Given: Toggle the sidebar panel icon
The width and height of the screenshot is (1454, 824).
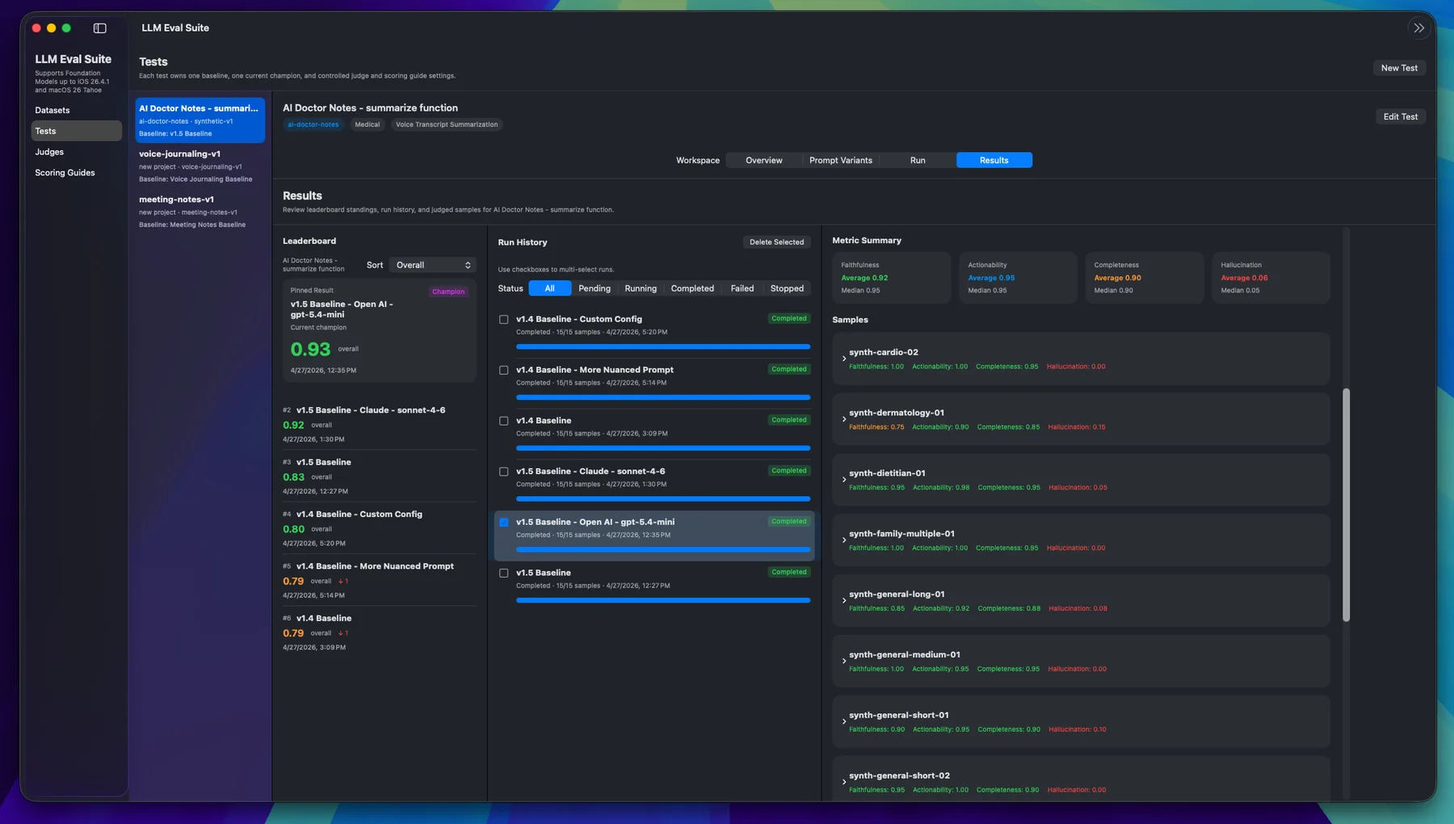Looking at the screenshot, I should coord(99,28).
